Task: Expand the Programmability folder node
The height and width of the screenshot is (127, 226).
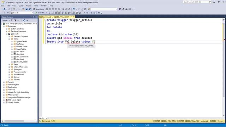Action: click(9, 72)
